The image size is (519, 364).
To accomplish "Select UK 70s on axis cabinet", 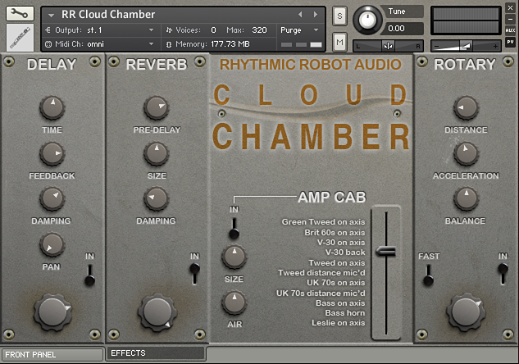I will [x=335, y=283].
